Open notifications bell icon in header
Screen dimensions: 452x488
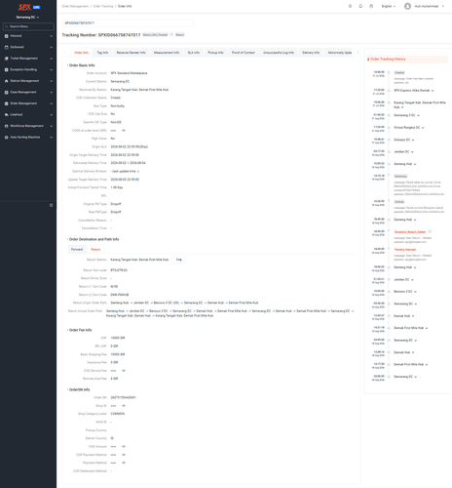click(x=360, y=6)
